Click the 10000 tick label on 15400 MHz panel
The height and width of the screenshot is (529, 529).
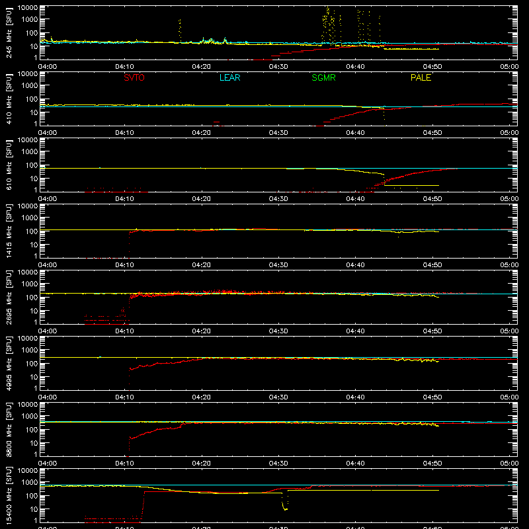pos(28,471)
